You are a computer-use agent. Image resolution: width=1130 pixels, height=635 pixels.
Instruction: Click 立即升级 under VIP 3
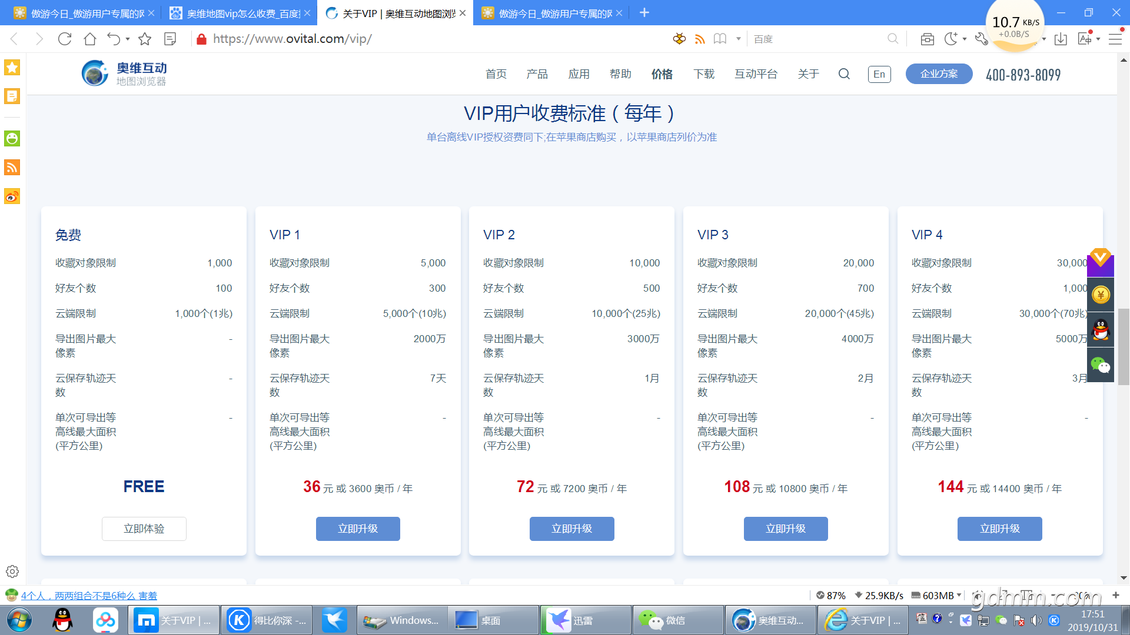(x=786, y=529)
